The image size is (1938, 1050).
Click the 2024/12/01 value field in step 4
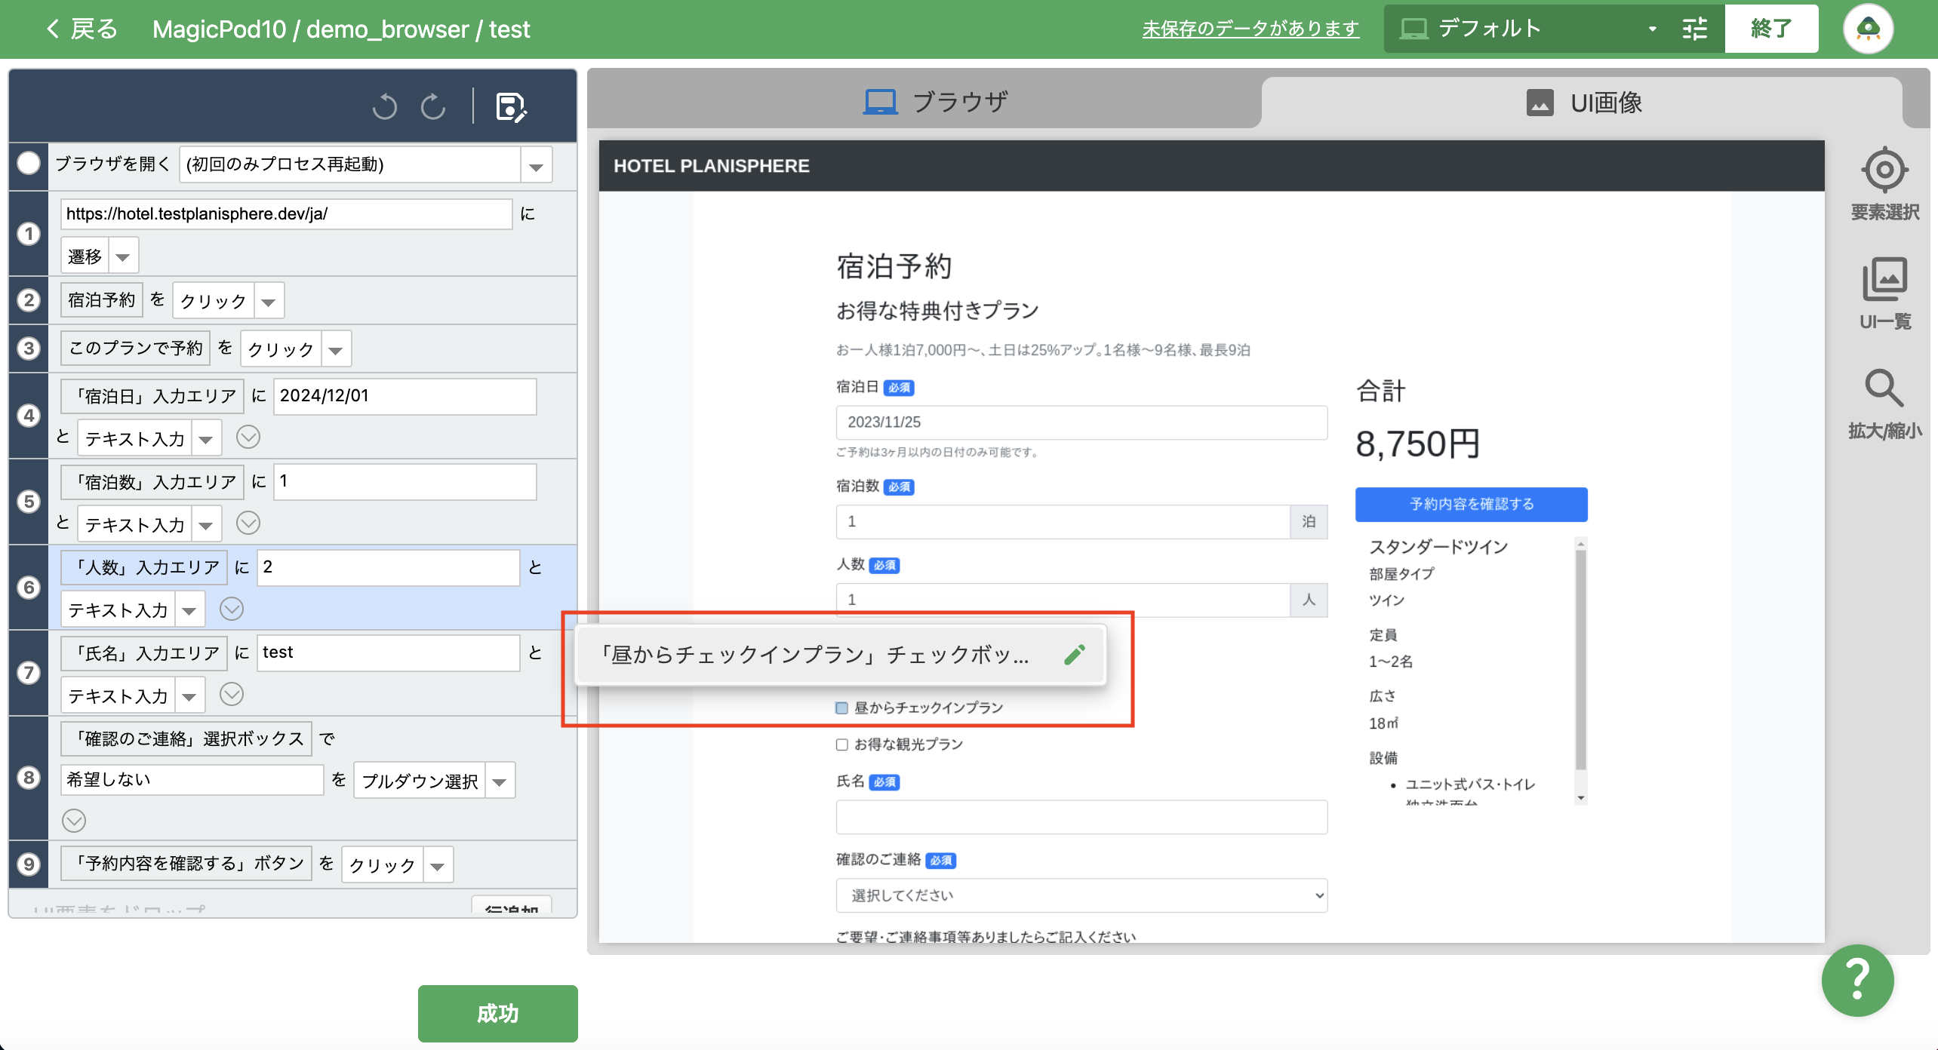pos(405,396)
